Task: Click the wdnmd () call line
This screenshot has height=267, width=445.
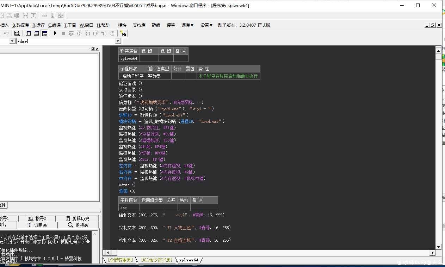Action: (127, 185)
